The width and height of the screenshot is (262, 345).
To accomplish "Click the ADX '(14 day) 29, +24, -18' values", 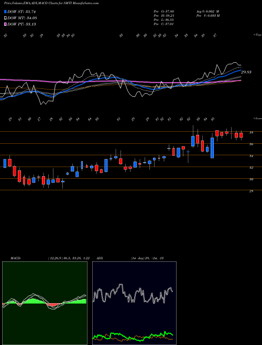I will pyautogui.click(x=147, y=258).
